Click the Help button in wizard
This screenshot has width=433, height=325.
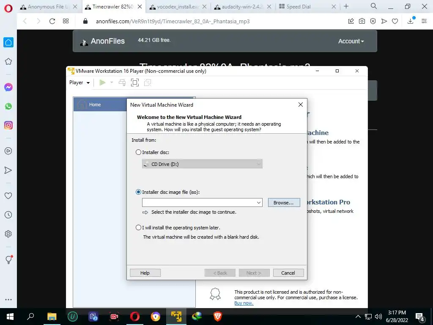(145, 273)
